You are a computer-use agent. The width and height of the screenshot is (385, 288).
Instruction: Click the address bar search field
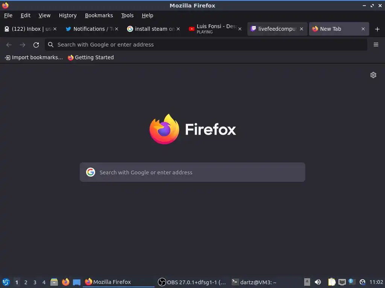tap(206, 45)
